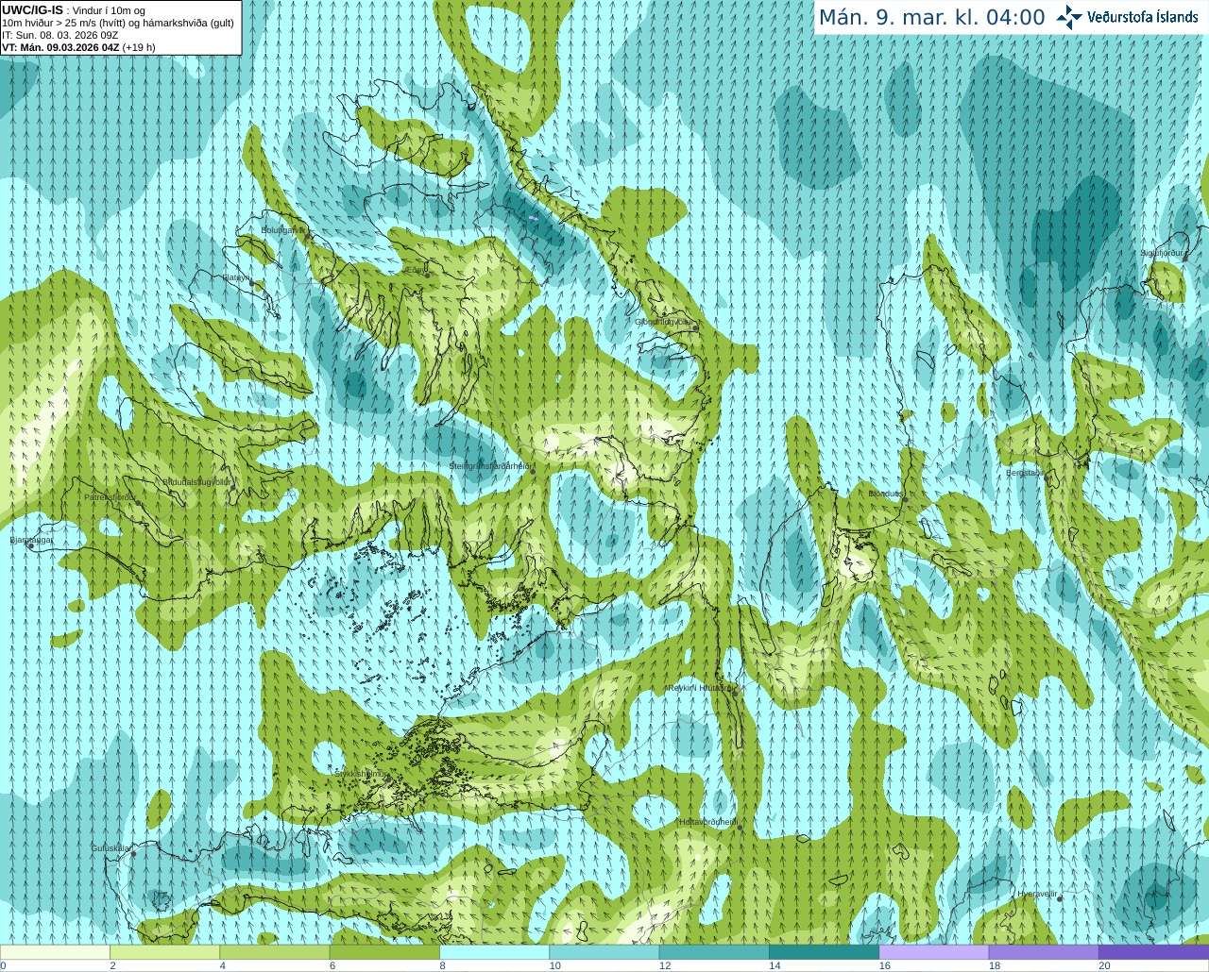Select the Bíldudalsflugvöllur station label
The height and width of the screenshot is (972, 1209).
(x=196, y=481)
